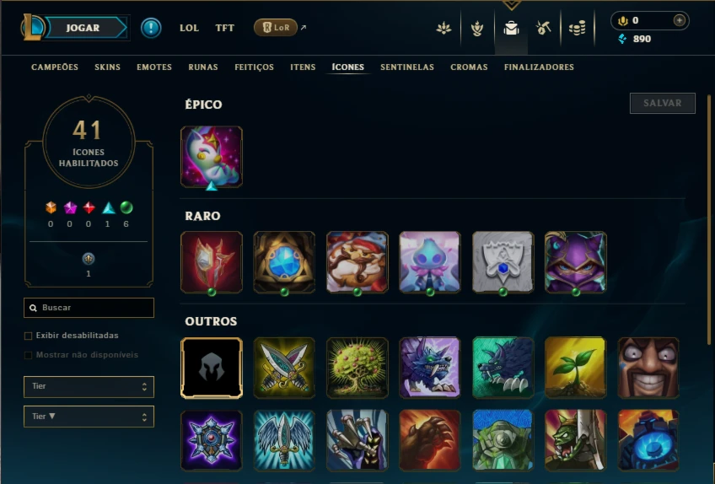
Task: Switch to the Skins tab
Action: coord(108,67)
